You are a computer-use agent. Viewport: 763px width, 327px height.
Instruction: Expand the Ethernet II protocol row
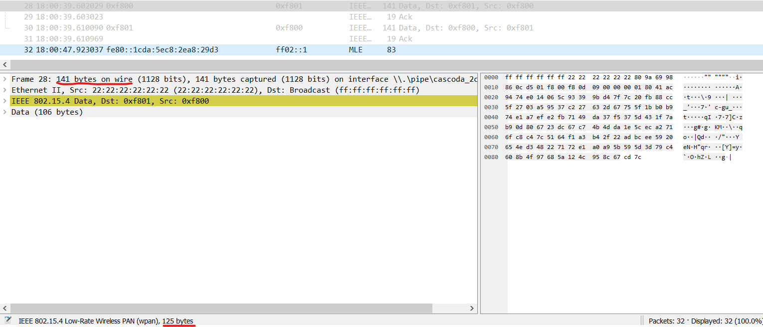(5, 90)
